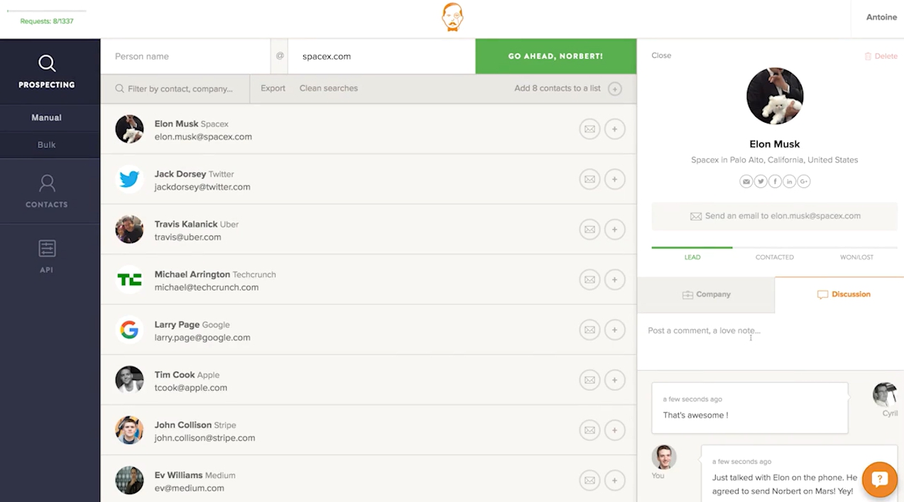Screen dimensions: 904x502
Task: Delete the Elon Musk contact
Action: [881, 56]
